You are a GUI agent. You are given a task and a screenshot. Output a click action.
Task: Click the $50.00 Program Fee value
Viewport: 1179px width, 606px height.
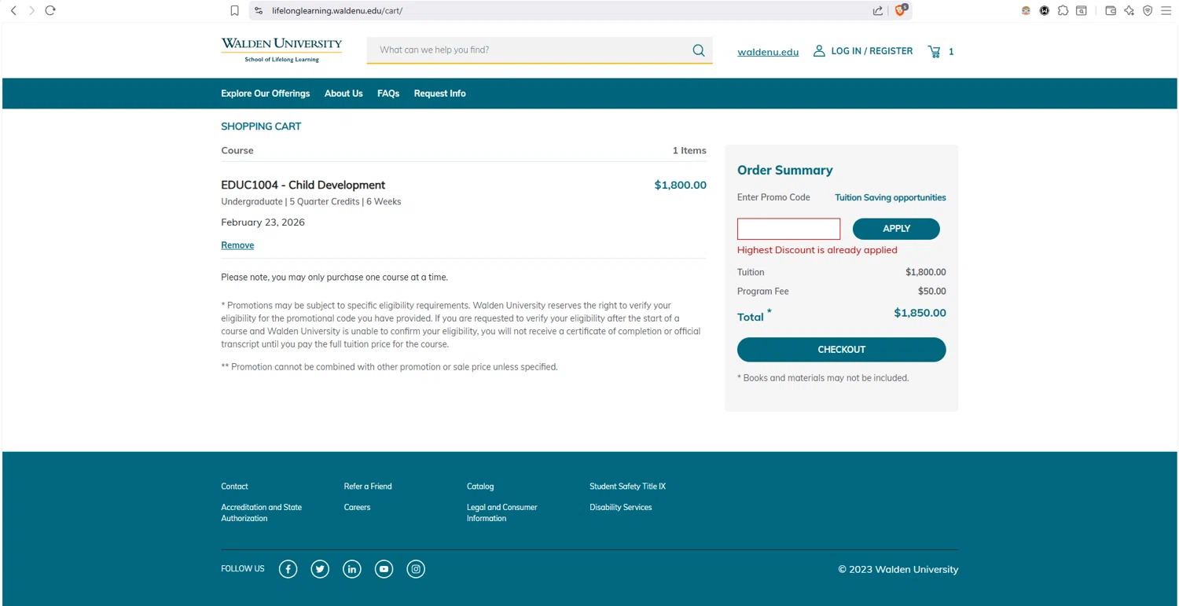point(932,291)
